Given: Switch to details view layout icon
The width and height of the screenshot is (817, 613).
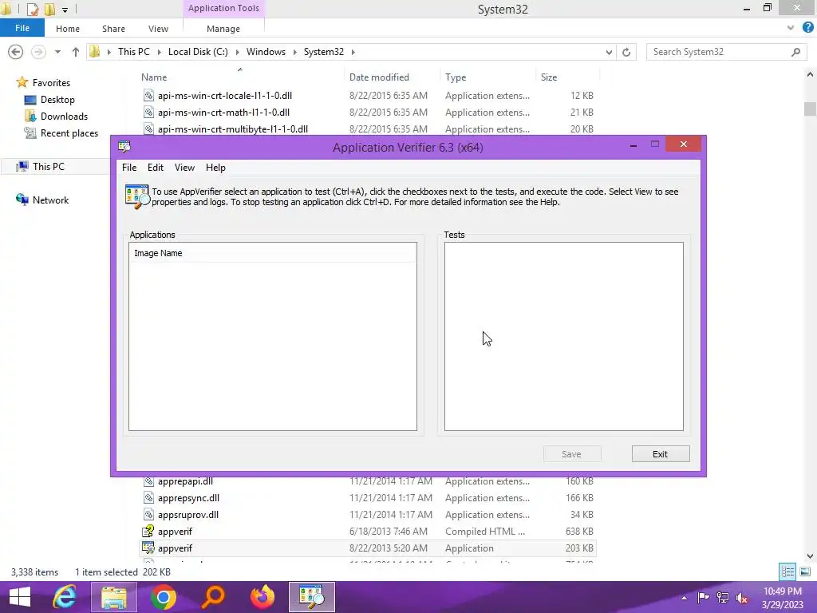Looking at the screenshot, I should point(787,571).
